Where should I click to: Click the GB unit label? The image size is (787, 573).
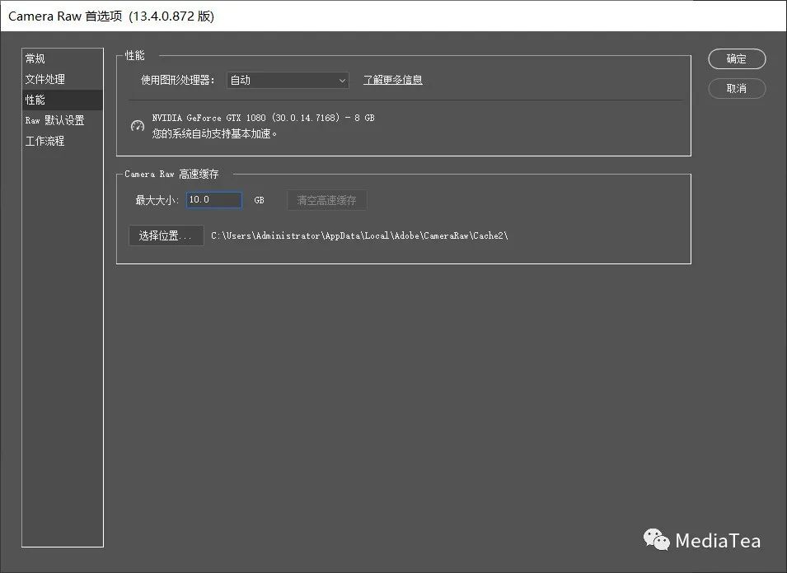259,200
